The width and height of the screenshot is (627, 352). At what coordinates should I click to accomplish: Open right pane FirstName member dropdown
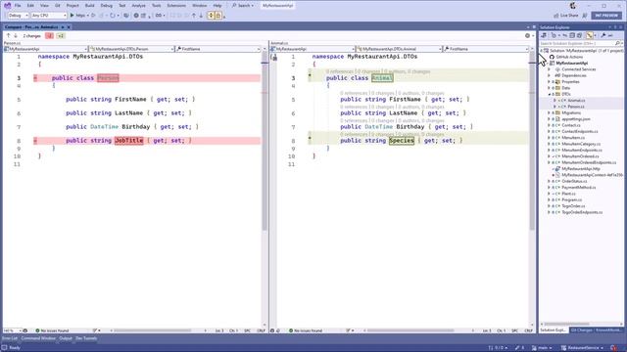tap(486, 49)
